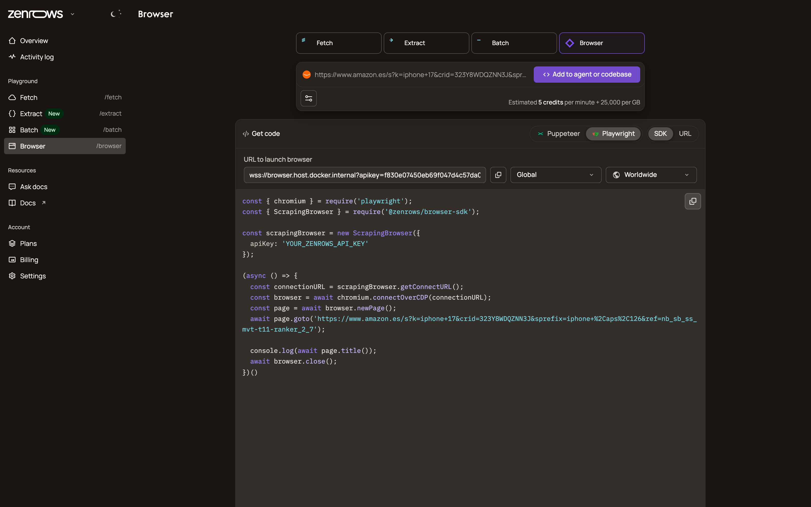Open the ZenRows workspace dropdown chevron
811x507 pixels.
tap(72, 14)
